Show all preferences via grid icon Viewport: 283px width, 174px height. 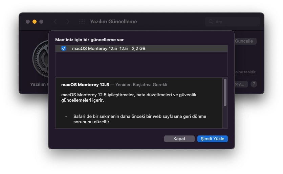click(x=82, y=22)
